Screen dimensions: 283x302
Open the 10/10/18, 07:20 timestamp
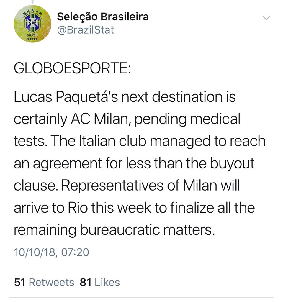(51, 252)
